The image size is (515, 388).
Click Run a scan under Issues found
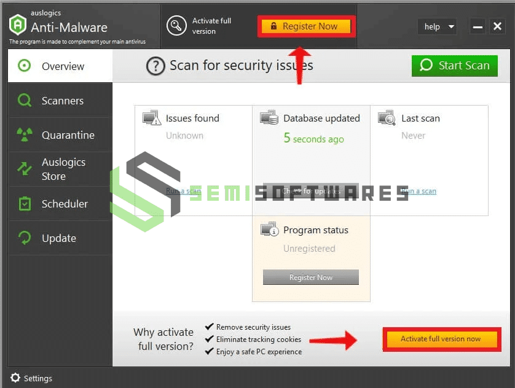coord(183,191)
